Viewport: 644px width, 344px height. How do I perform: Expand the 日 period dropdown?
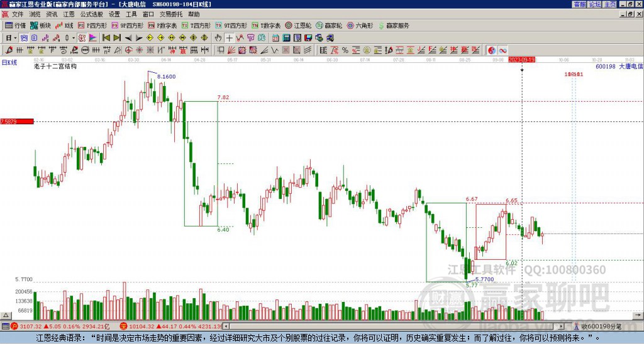15,38
